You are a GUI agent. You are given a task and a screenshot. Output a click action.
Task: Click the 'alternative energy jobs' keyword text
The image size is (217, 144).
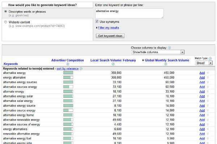pos(17,143)
